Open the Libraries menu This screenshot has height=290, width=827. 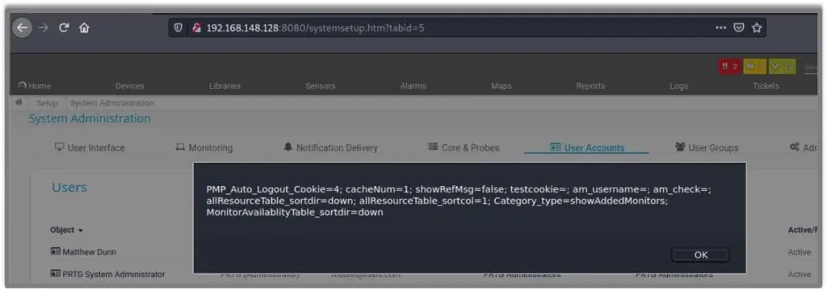tap(225, 85)
